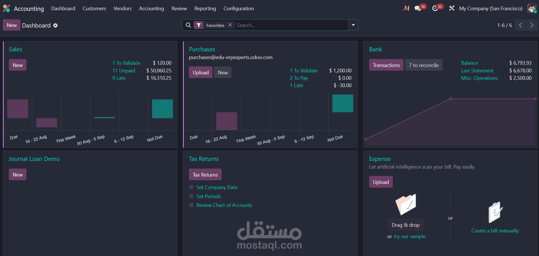The height and width of the screenshot is (256, 539).
Task: Open Sales 11 Unpaid link
Action: point(124,71)
